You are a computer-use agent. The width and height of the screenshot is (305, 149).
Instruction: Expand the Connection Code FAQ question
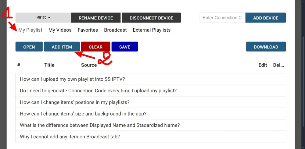pyautogui.click(x=98, y=91)
